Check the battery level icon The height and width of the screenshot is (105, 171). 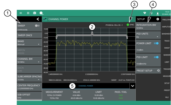point(158,13)
